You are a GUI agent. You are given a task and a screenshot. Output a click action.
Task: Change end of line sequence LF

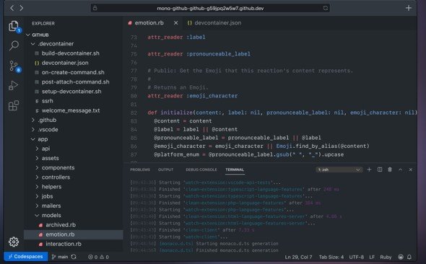point(372,257)
